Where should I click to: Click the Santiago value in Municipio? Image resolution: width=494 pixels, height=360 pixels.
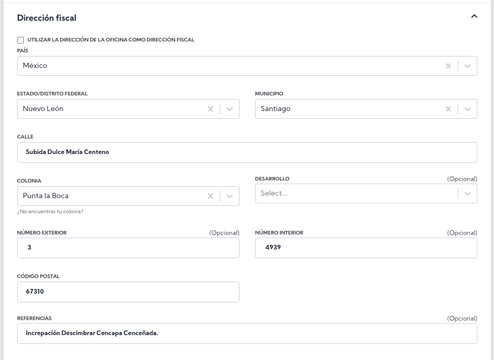click(x=275, y=109)
